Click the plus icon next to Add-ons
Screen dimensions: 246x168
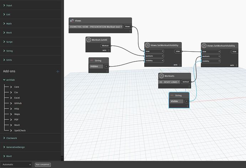click(x=57, y=72)
